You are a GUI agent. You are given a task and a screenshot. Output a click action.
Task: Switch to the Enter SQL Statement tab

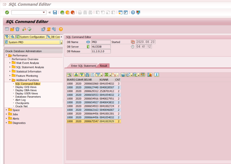pos(83,66)
